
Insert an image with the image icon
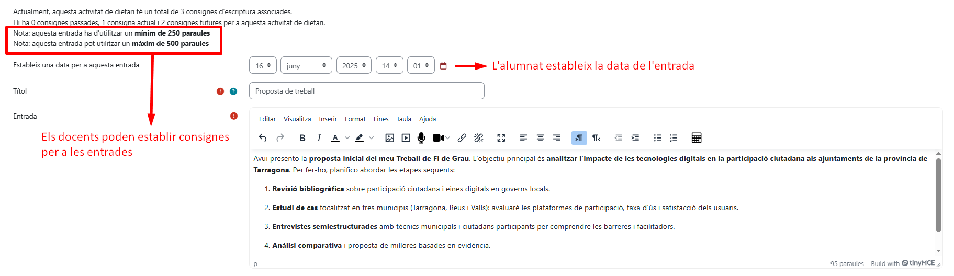tap(389, 138)
